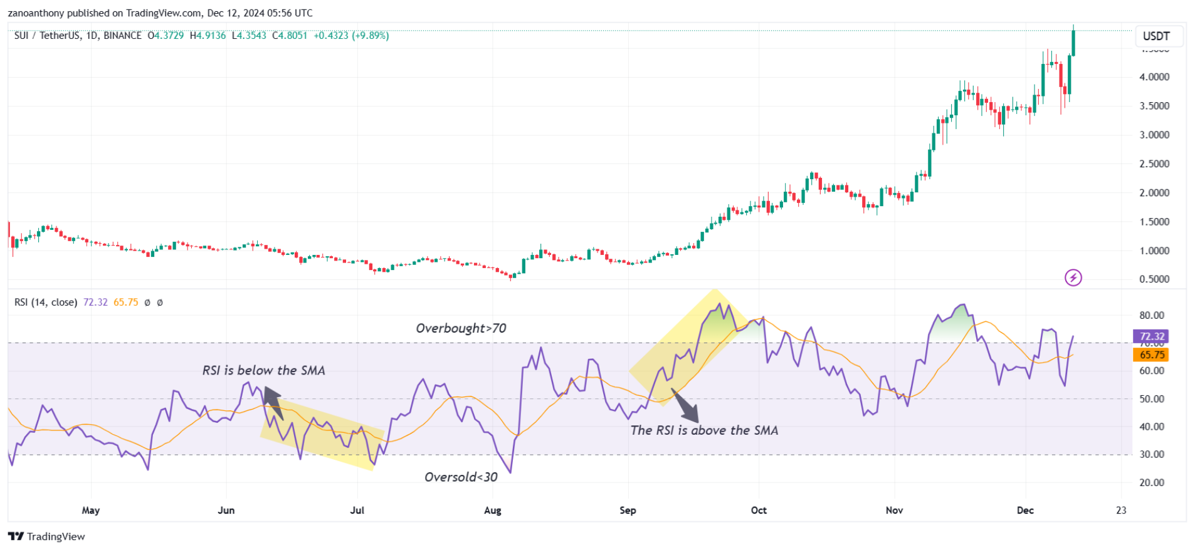This screenshot has width=1195, height=550.
Task: Click the downward arrow near RSI above SMA
Action: point(686,406)
